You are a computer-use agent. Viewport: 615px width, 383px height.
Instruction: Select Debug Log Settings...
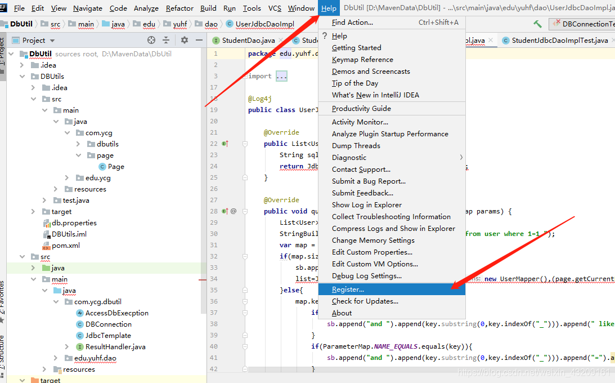[x=392, y=275]
